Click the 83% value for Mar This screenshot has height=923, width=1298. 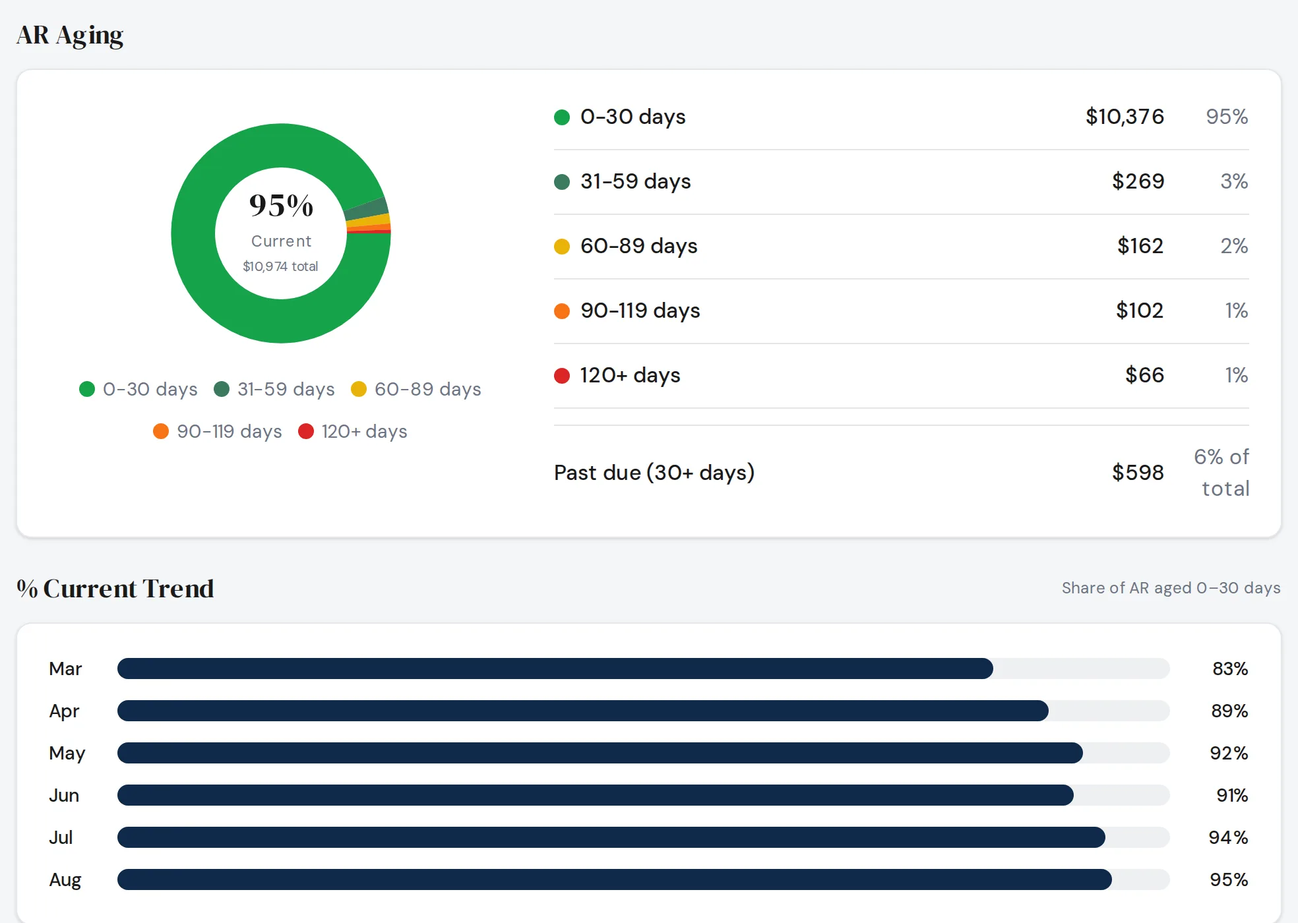click(1230, 669)
